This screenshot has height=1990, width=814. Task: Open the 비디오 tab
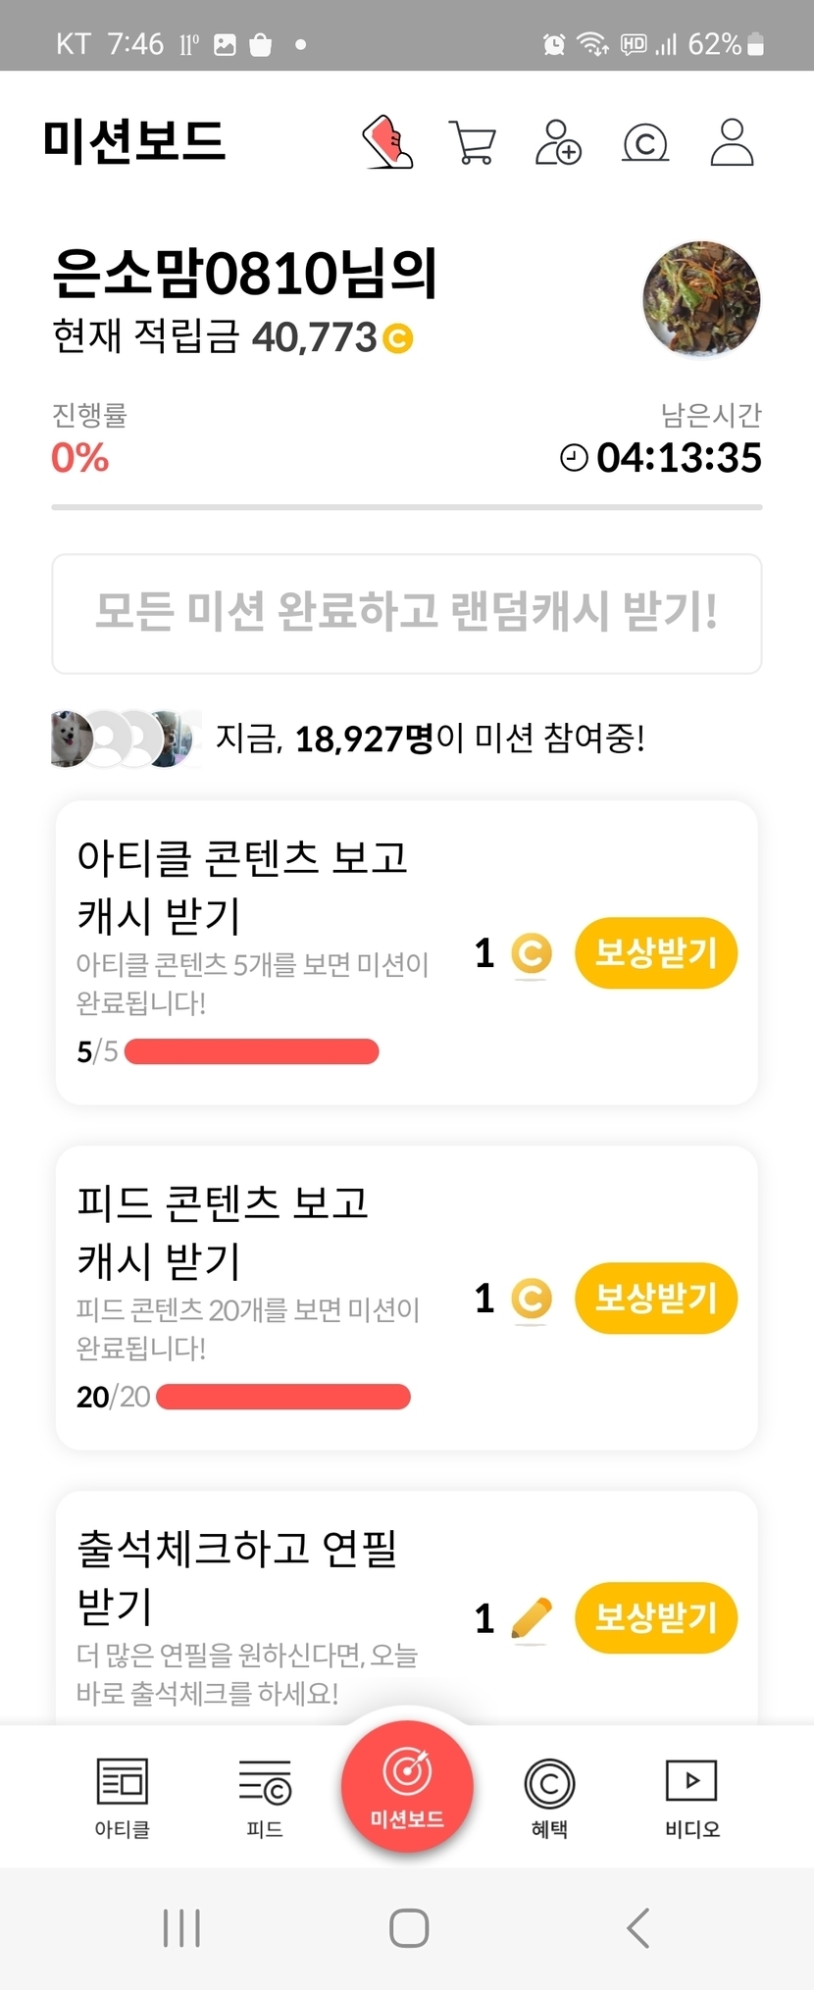[691, 1797]
